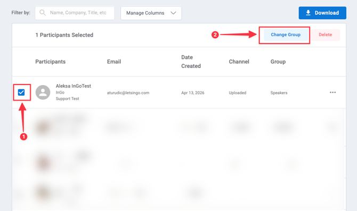Click the Email column header

[x=114, y=62]
